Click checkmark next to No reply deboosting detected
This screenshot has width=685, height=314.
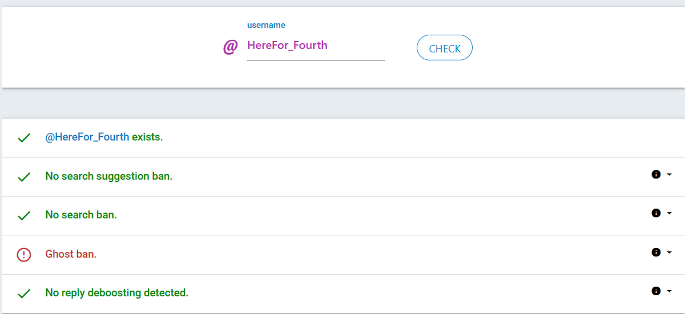point(24,294)
